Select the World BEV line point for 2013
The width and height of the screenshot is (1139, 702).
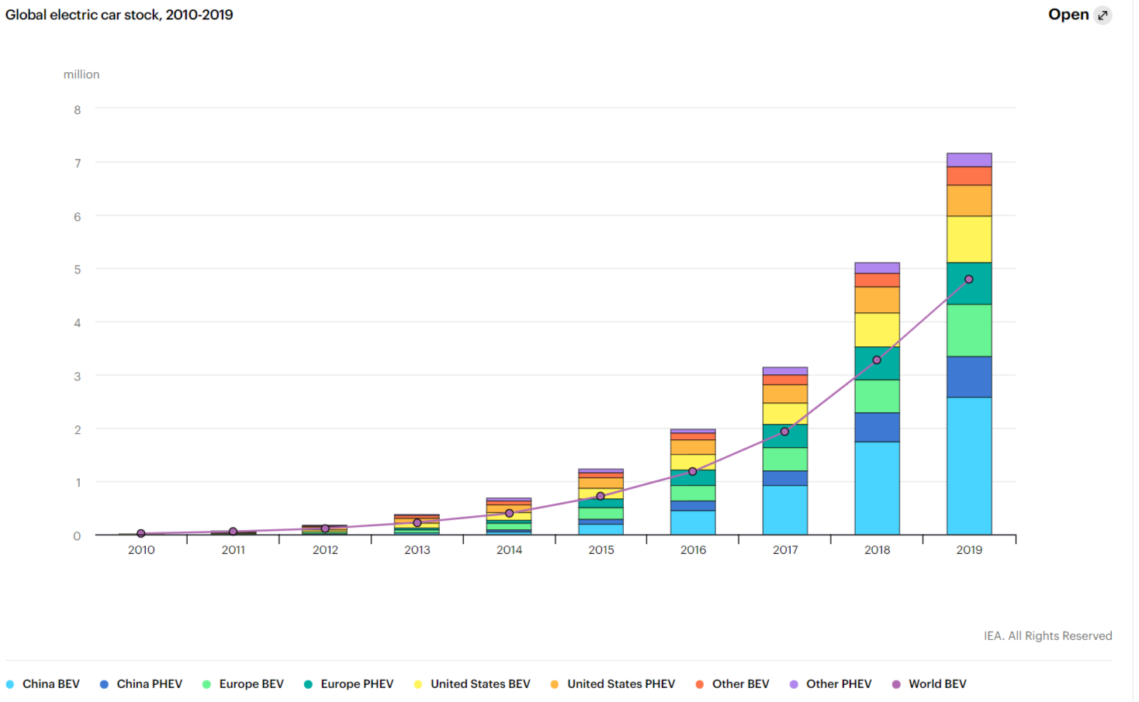coord(417,523)
